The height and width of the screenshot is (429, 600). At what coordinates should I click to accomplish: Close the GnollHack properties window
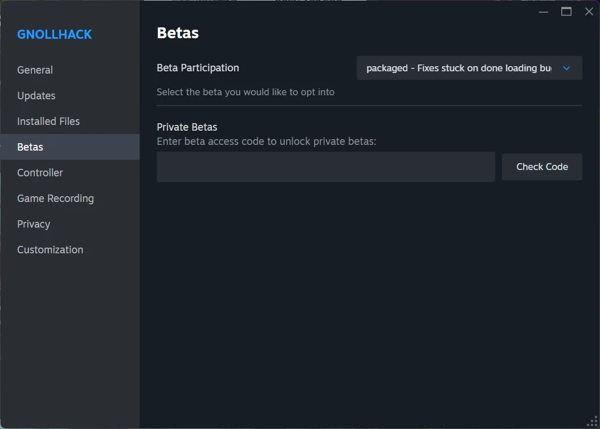point(589,11)
